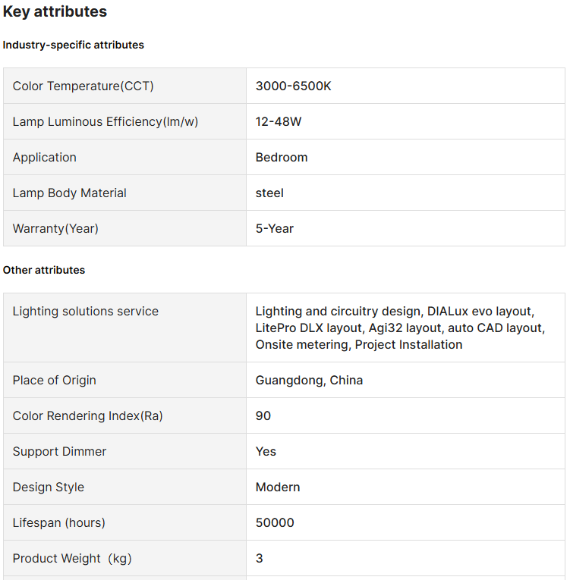Click the Modern design style value
The height and width of the screenshot is (580, 570).
278,488
